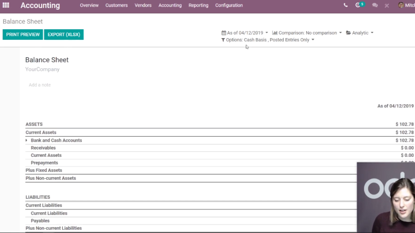The image size is (415, 233).
Task: Open the apps grid menu icon
Action: 6,5
